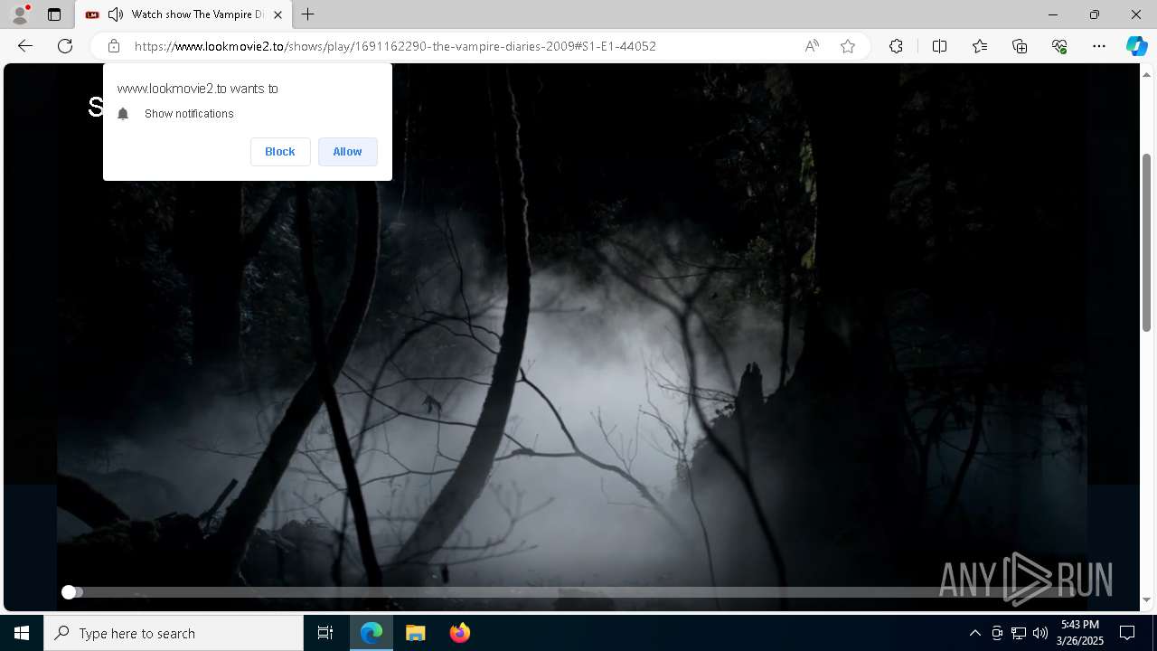Go back to previous page
Screen dimensions: 1157x651
pos(25,46)
